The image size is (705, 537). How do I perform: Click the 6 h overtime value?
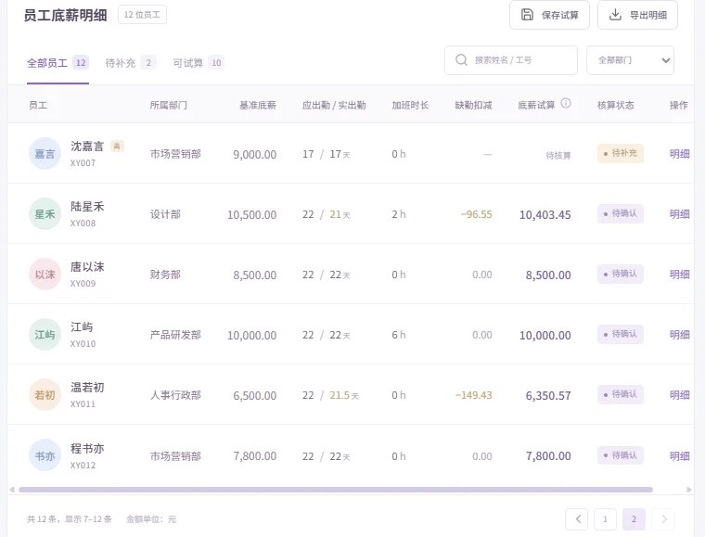(x=398, y=335)
